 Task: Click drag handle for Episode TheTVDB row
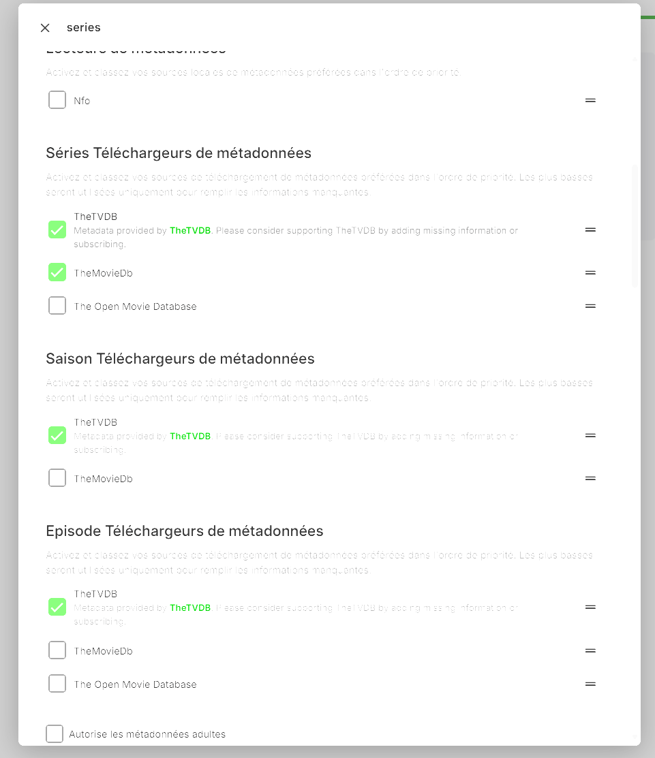[590, 607]
